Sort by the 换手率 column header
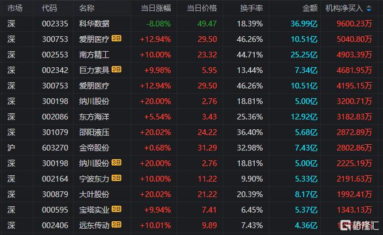 click(x=251, y=8)
